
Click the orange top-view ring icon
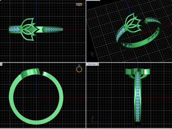79,4
